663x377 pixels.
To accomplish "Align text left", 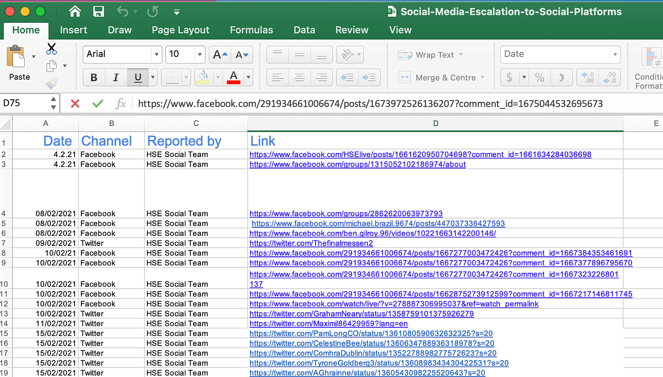I will tap(277, 77).
